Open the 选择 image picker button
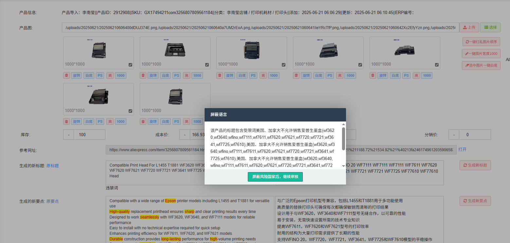This screenshot has width=510, height=243. point(490,27)
